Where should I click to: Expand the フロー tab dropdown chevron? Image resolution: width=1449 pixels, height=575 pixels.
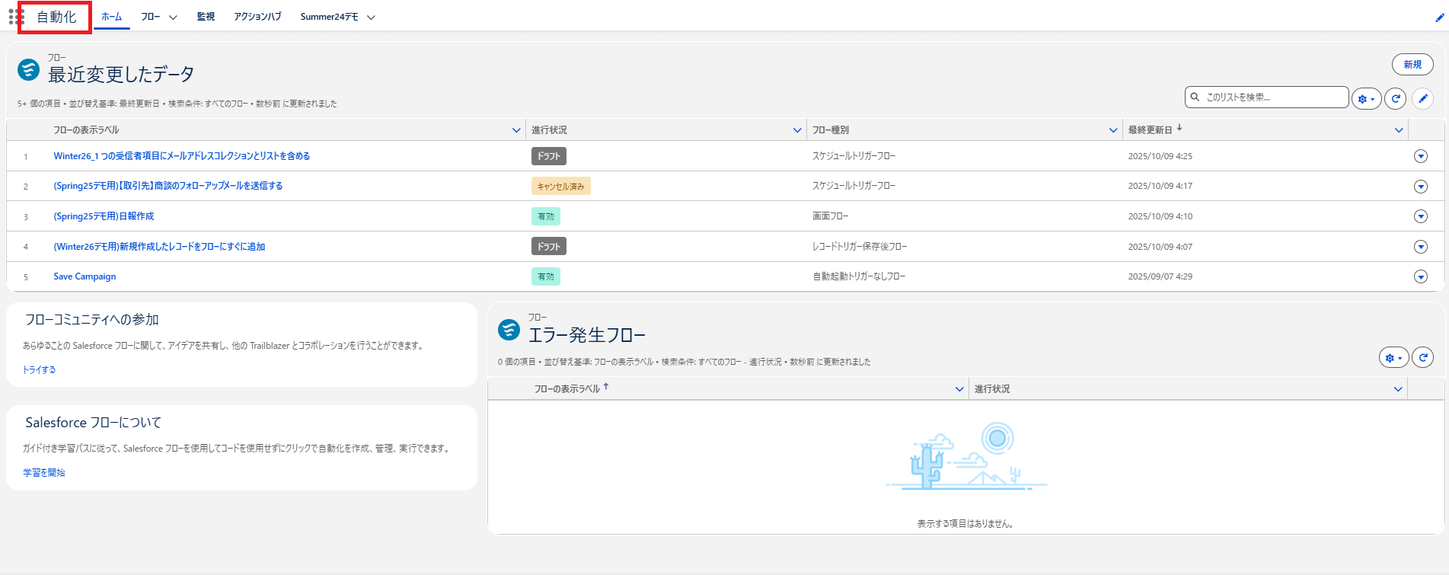point(173,18)
